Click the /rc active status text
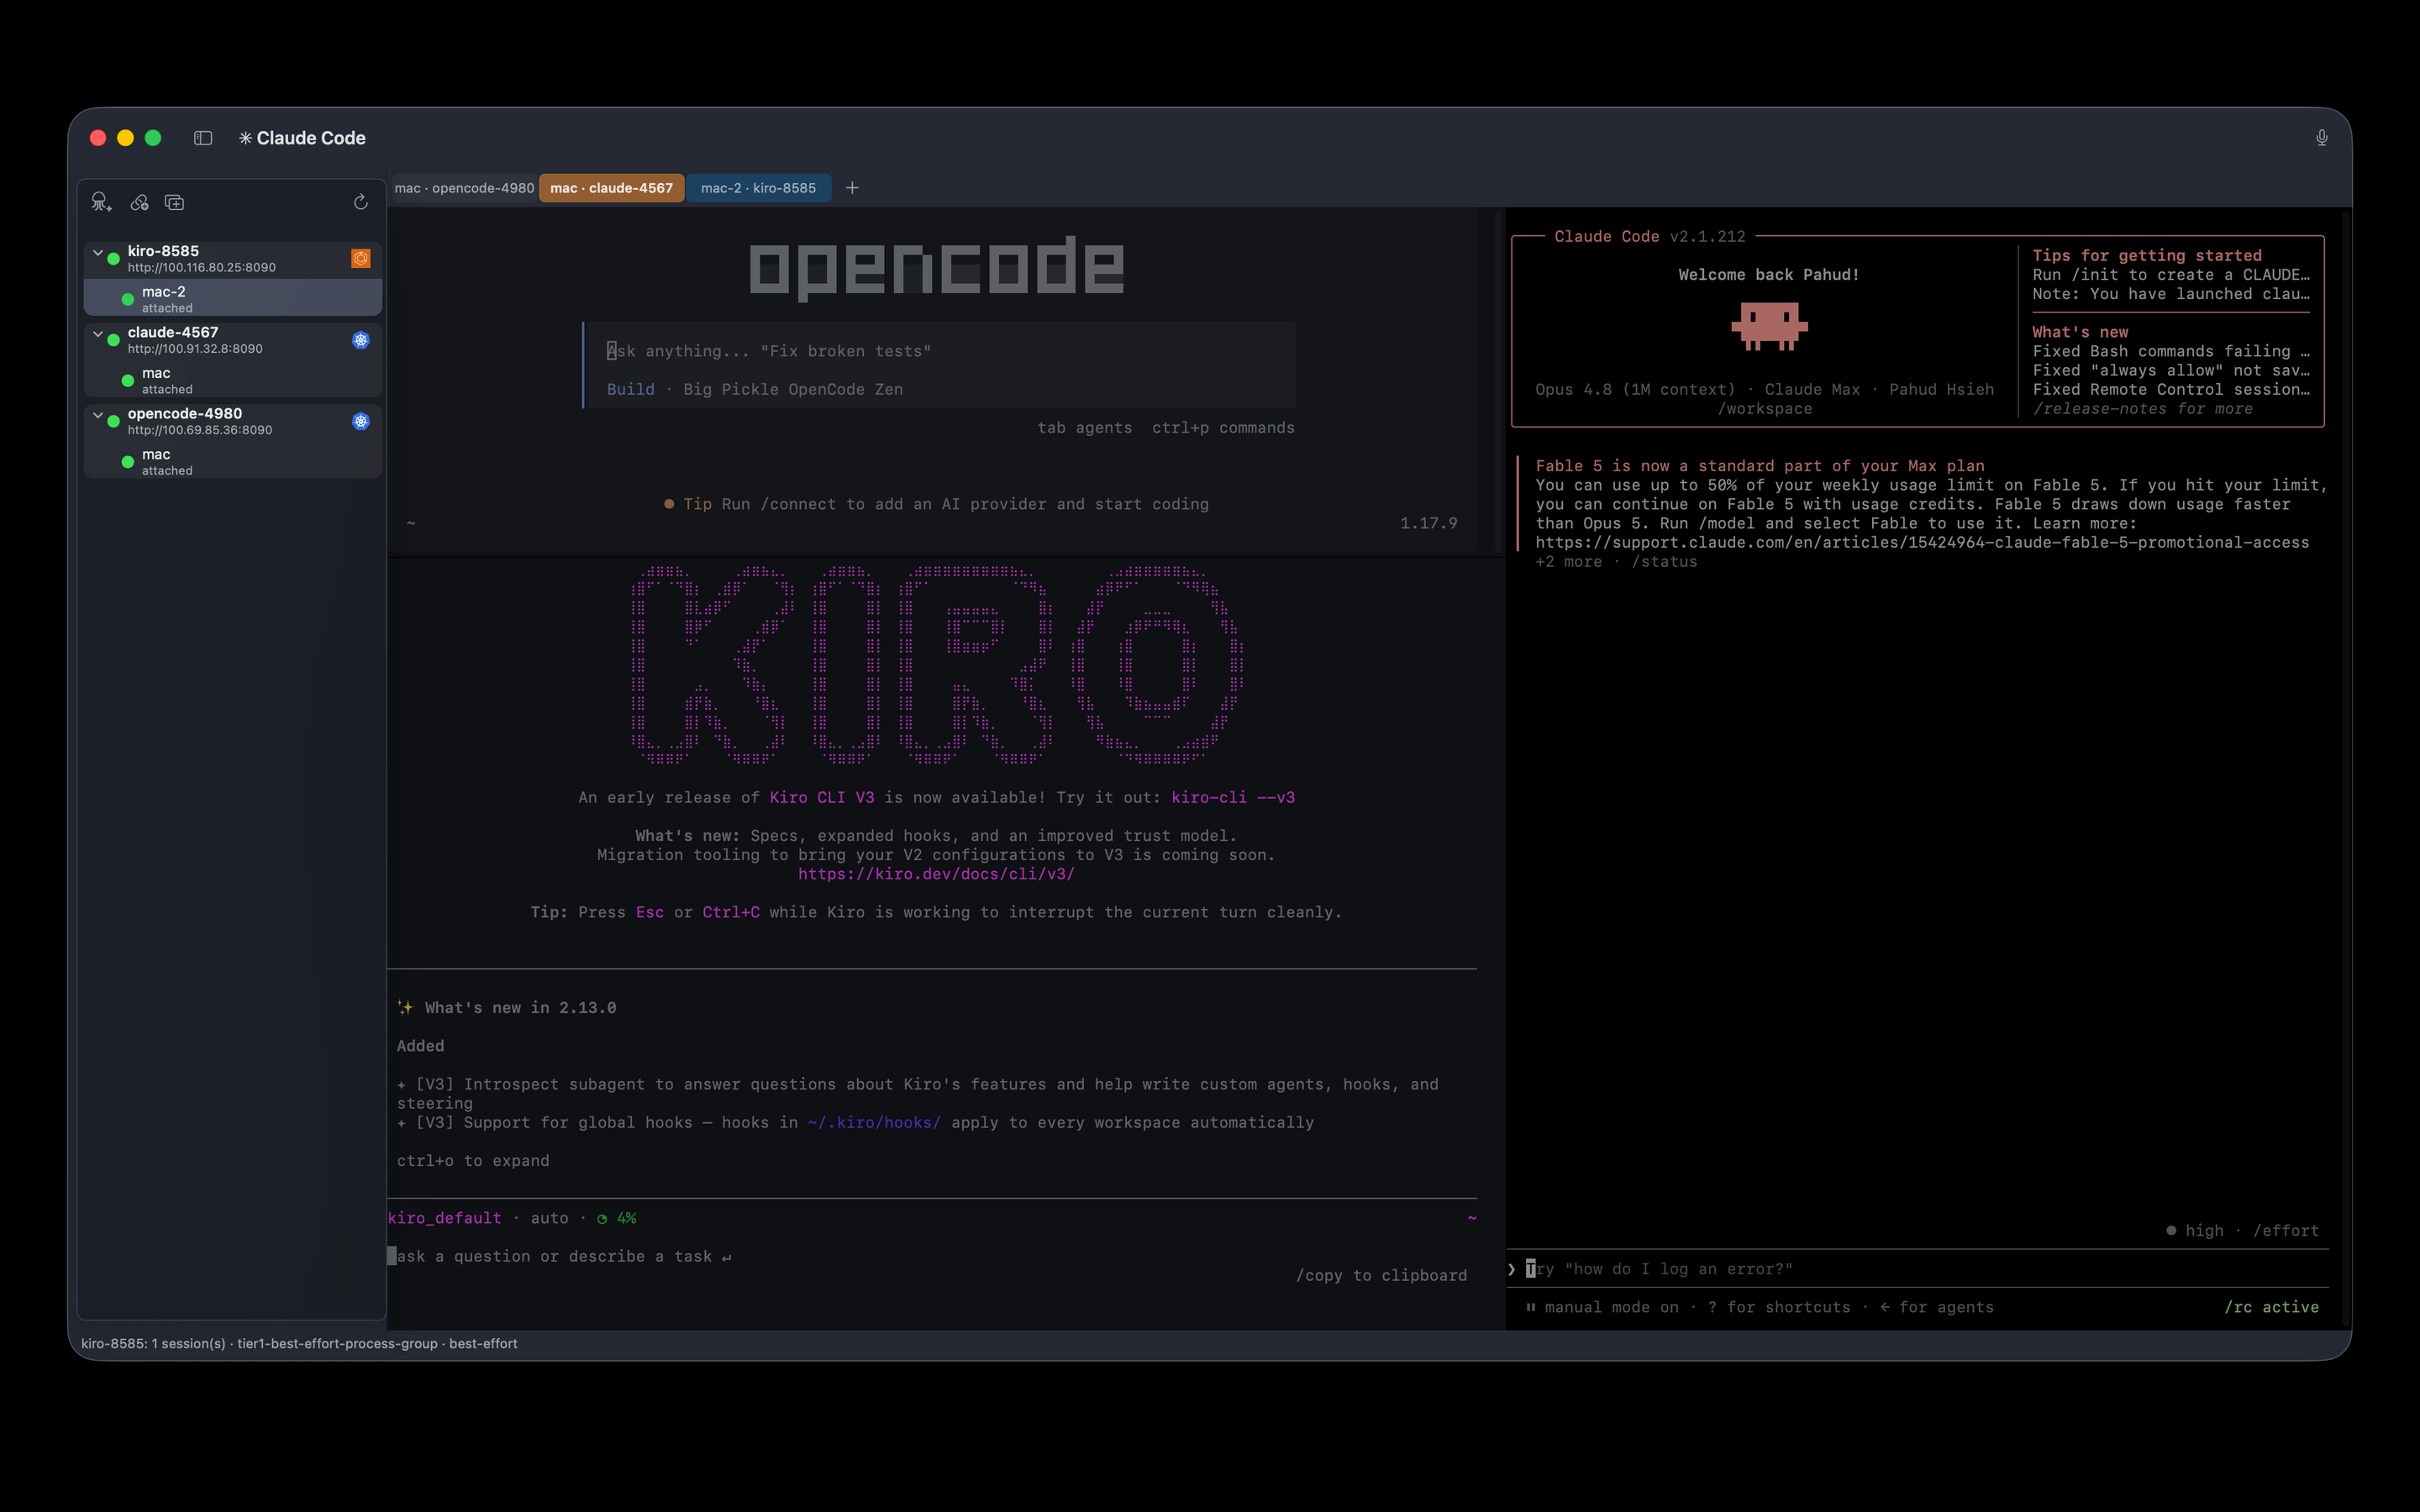This screenshot has height=1512, width=2420. pos(2271,1307)
